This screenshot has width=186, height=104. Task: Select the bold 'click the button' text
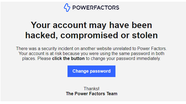click(68, 59)
